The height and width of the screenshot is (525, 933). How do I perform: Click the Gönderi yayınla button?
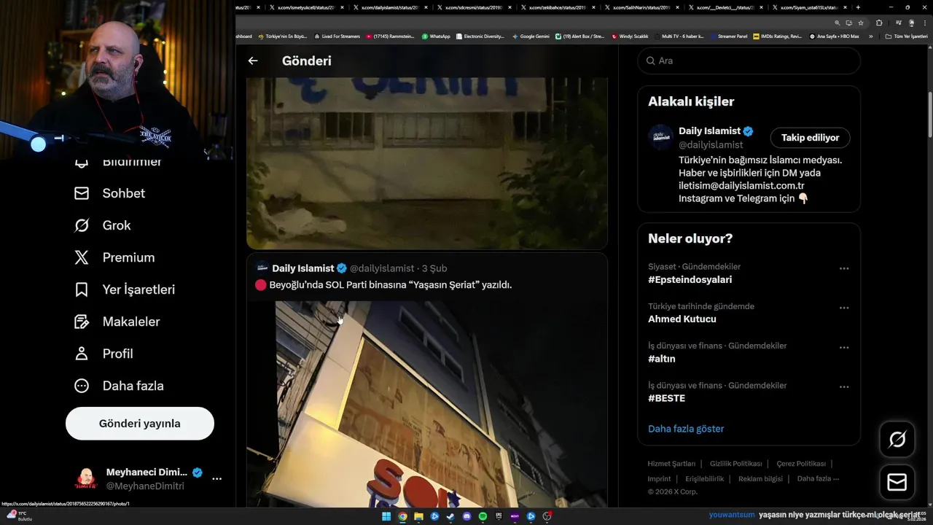(140, 424)
